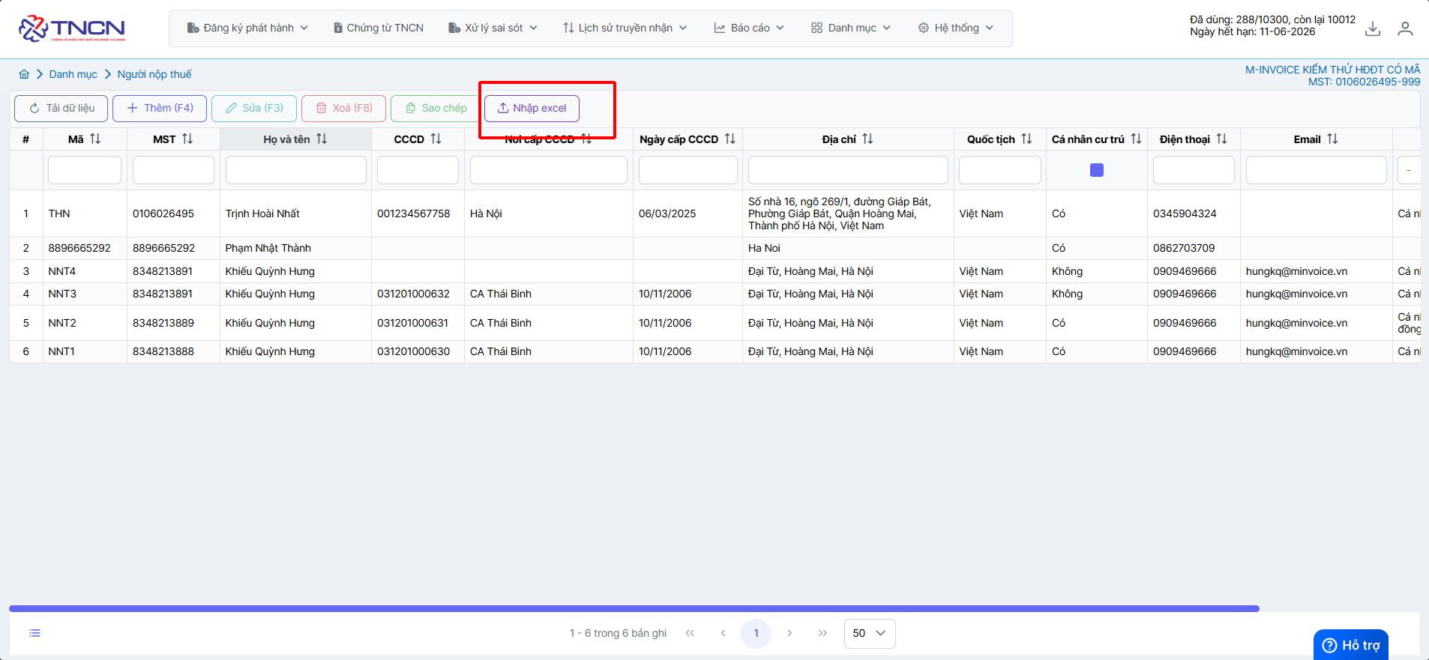Image resolution: width=1429 pixels, height=660 pixels.
Task: Click Người nộp thuế breadcrumb link
Action: 154,74
